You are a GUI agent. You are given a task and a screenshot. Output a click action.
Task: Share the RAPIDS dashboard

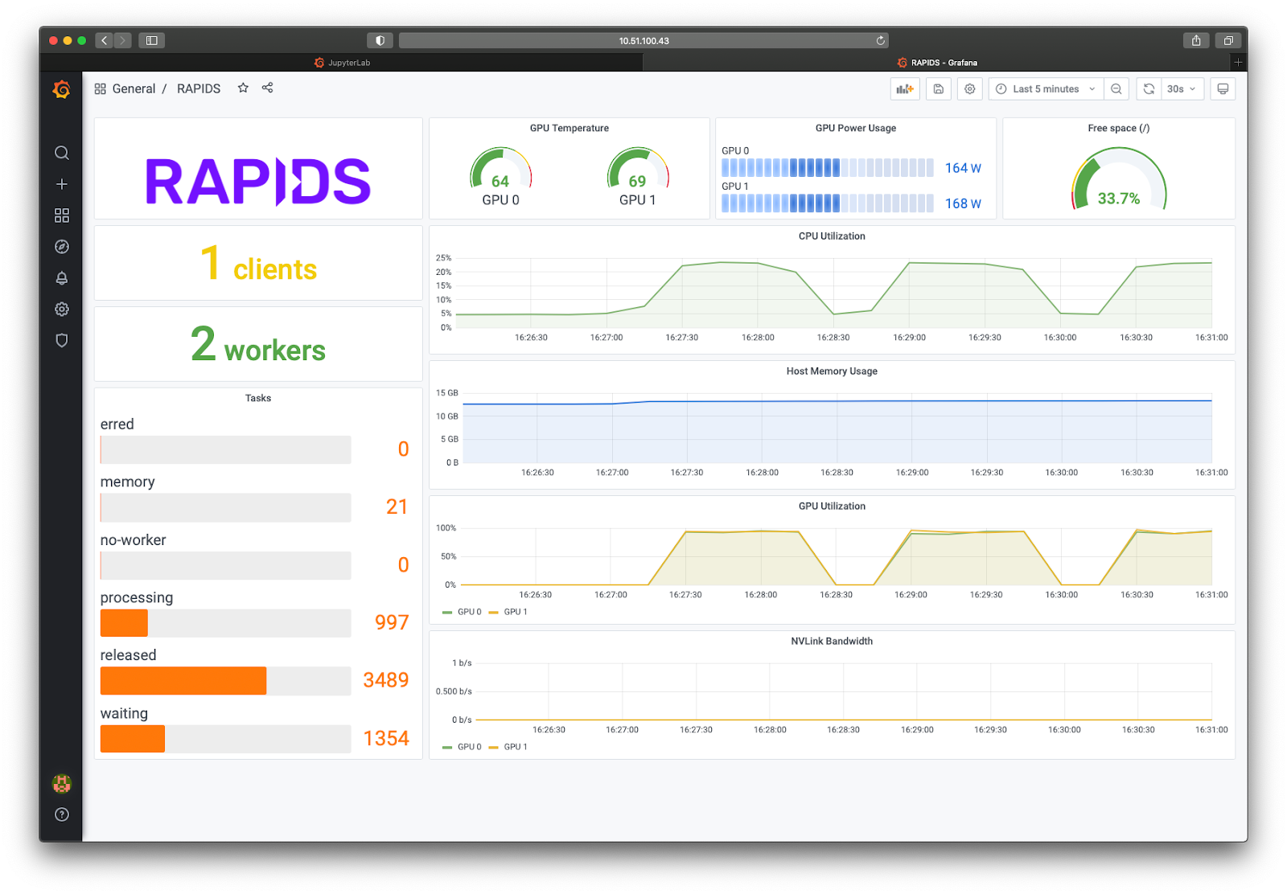point(267,88)
